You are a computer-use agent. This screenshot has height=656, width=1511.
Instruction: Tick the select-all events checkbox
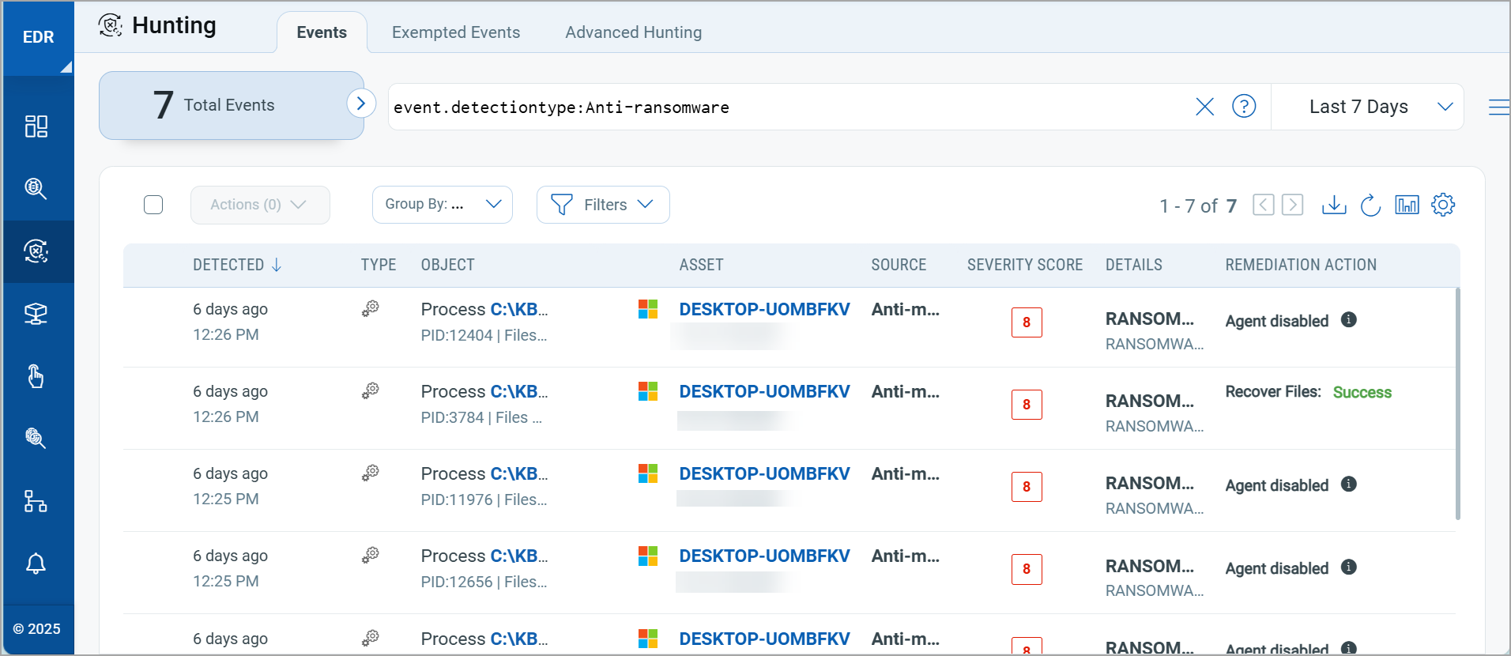click(153, 205)
